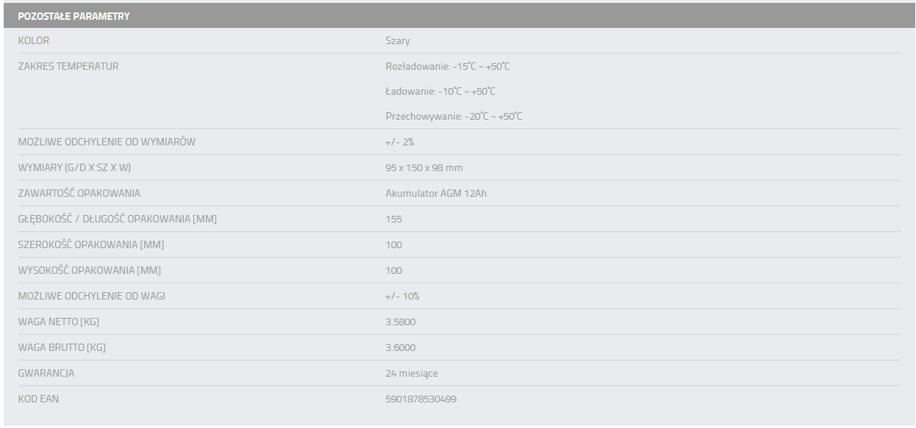The width and height of the screenshot is (916, 428).
Task: Select the Rozładowanie temperature range text
Action: pyautogui.click(x=447, y=67)
